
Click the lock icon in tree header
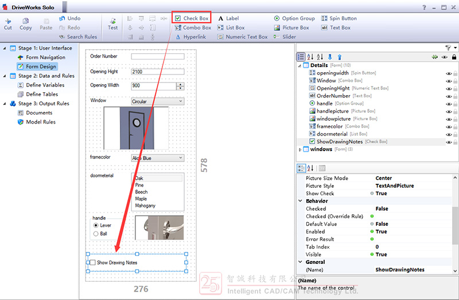(454, 57)
